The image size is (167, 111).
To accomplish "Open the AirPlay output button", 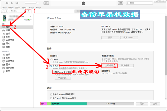I will point(46,3).
